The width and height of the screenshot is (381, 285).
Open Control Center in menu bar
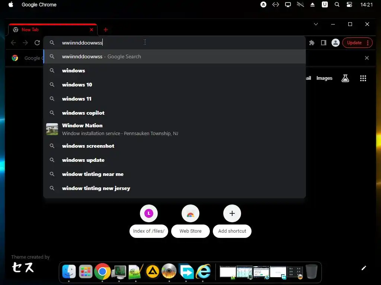349,4
